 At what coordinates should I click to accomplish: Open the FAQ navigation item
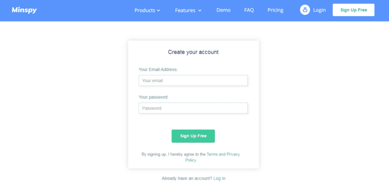pos(249,10)
